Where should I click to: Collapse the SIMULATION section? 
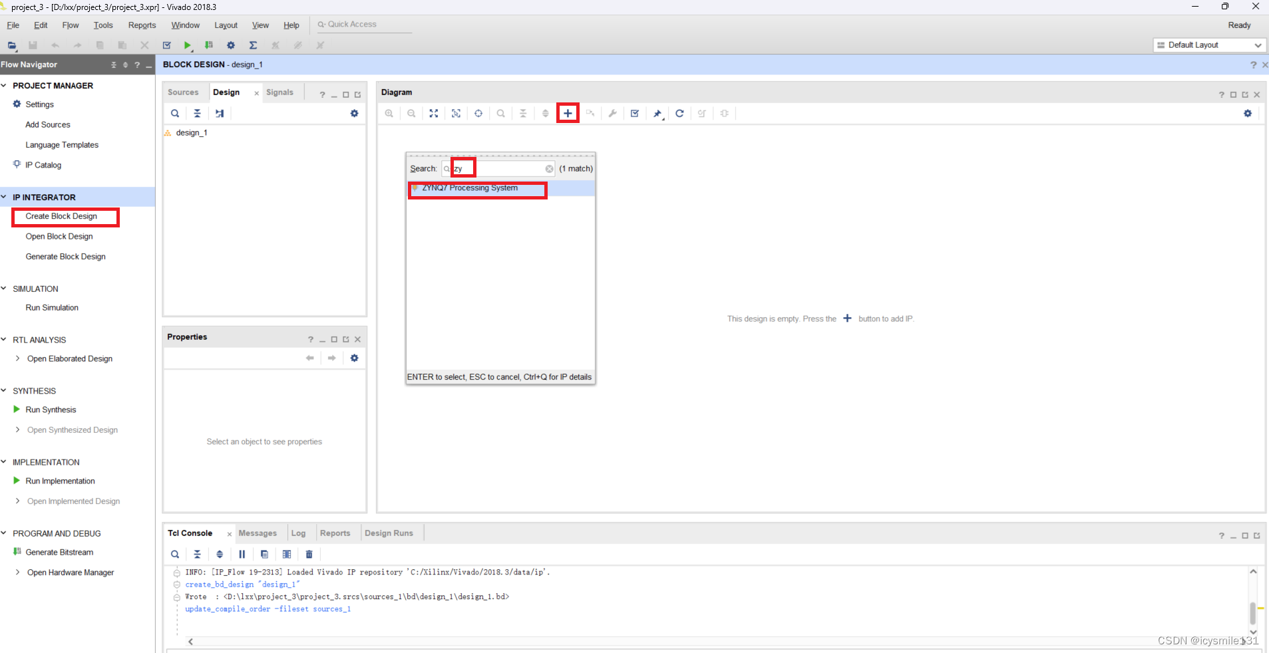pos(4,289)
